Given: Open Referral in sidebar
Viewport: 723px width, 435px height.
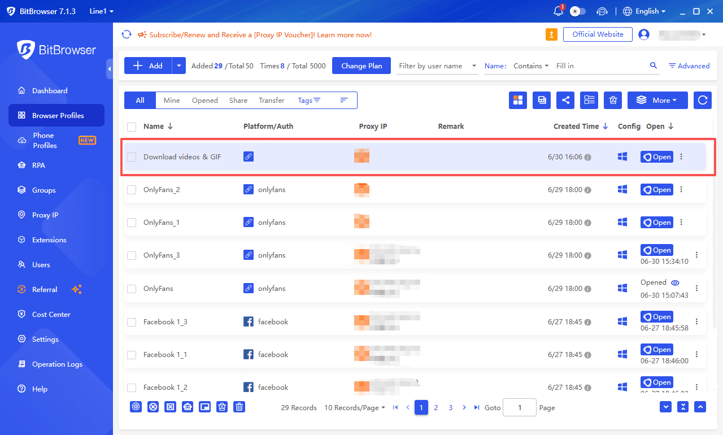Looking at the screenshot, I should (45, 289).
